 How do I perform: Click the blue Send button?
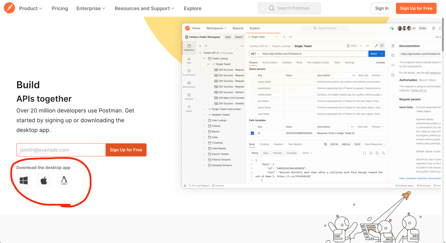(x=374, y=54)
